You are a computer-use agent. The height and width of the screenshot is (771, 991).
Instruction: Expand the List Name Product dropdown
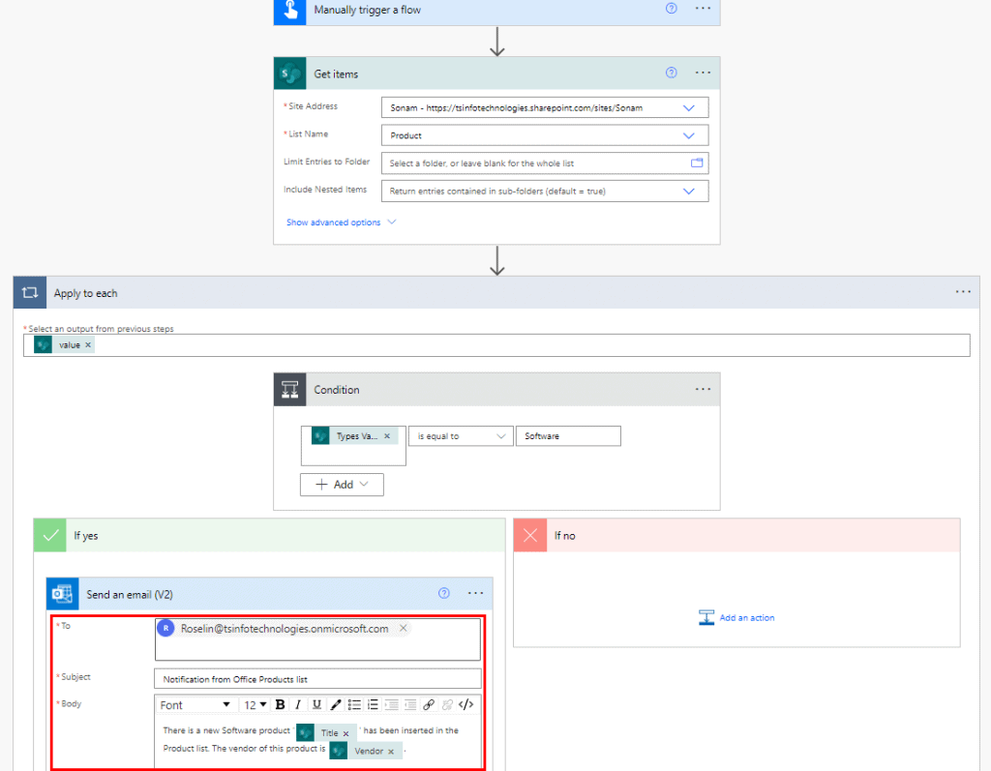click(689, 135)
